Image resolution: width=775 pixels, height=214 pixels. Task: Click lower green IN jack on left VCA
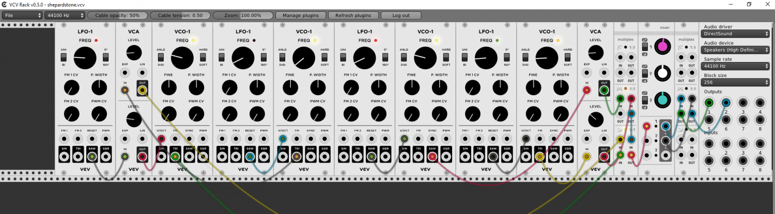click(125, 156)
